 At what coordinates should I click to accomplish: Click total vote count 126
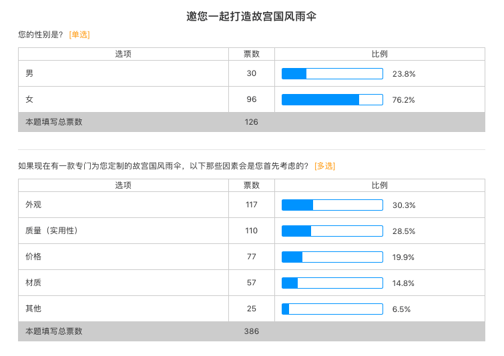252,122
